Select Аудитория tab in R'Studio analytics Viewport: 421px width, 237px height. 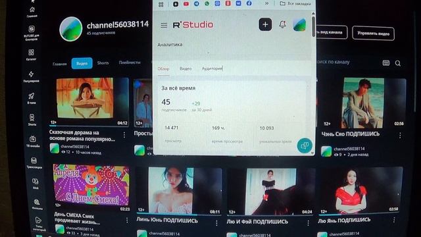pos(212,68)
